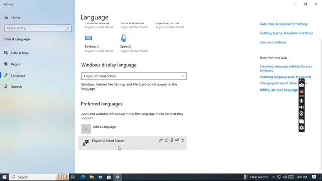Open File Explorer from the taskbar
Viewport: 322px width, 181px height.
tap(92, 177)
